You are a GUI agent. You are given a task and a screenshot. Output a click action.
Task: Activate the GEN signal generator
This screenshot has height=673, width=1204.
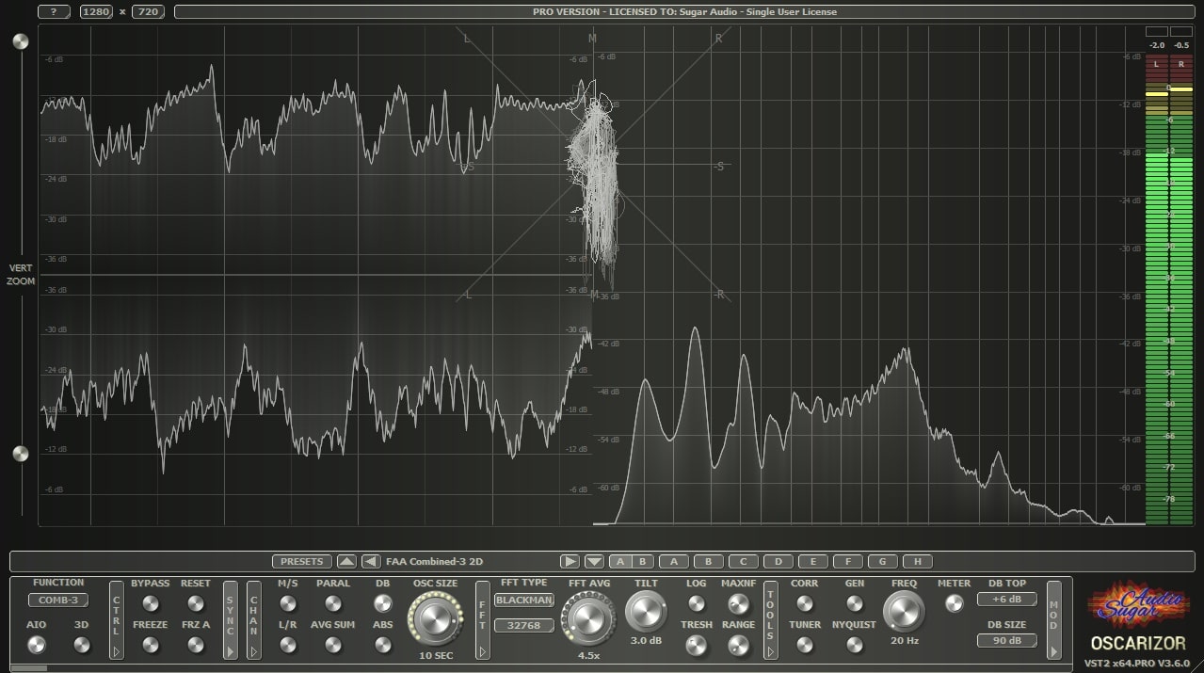pyautogui.click(x=854, y=604)
